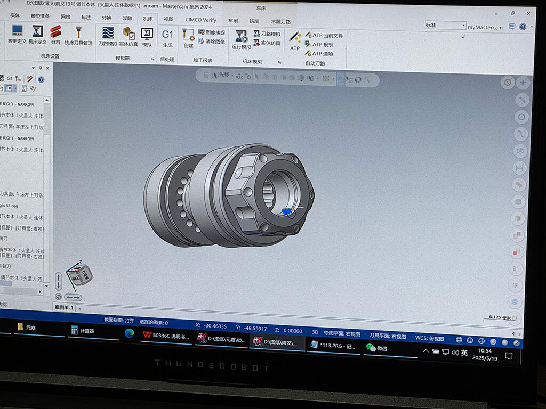This screenshot has height=409, width=546.
Task: Switch to the 视图 ribbon tab
Action: [x=168, y=19]
